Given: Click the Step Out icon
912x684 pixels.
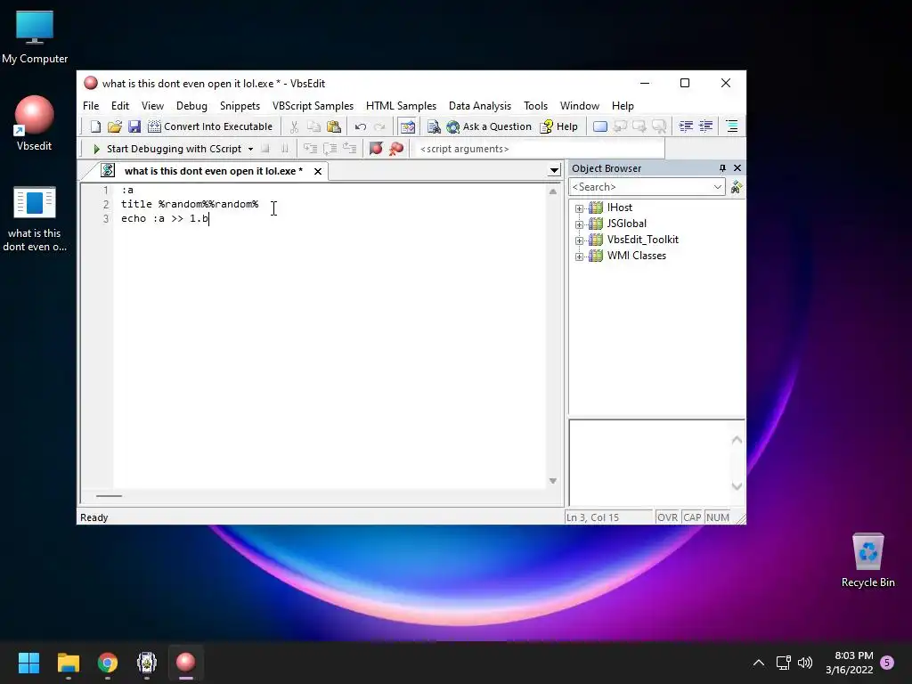Looking at the screenshot, I should point(349,149).
